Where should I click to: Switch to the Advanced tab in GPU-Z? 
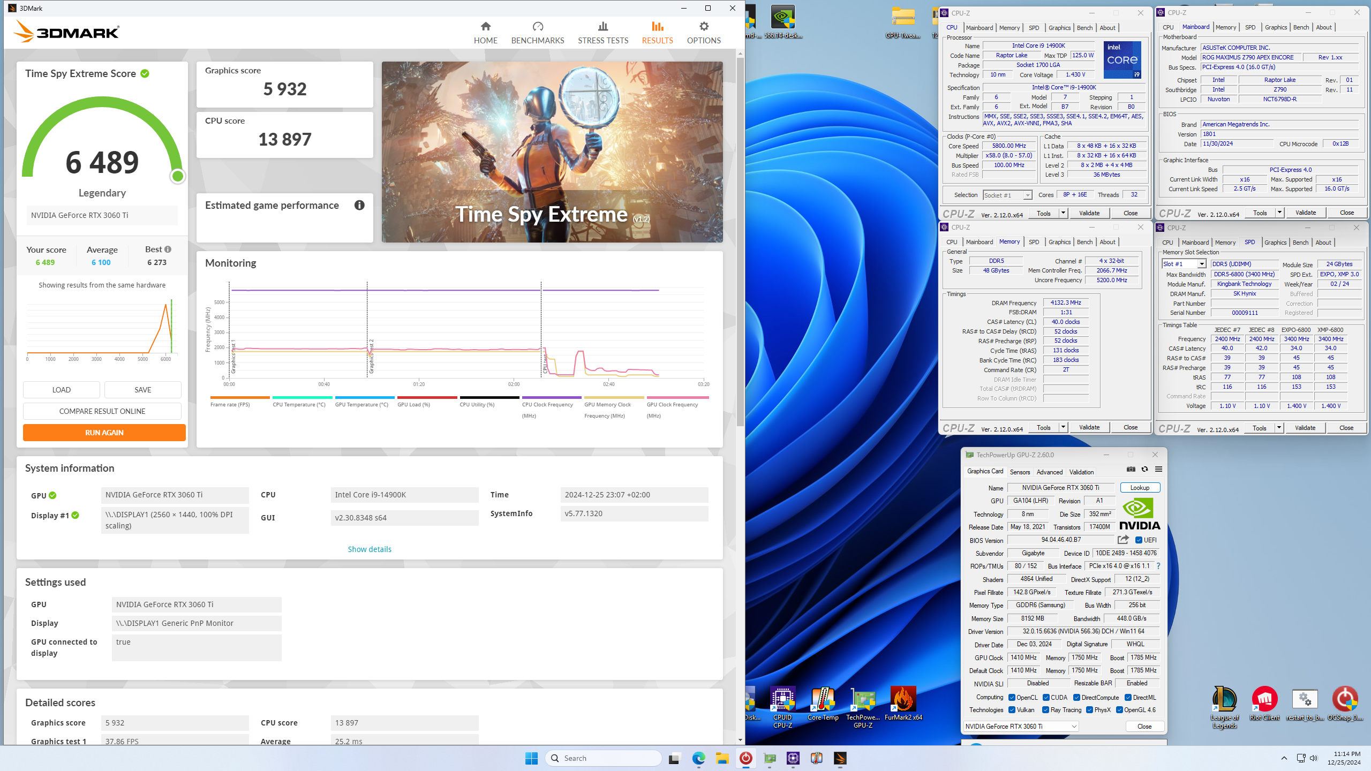pos(1050,472)
